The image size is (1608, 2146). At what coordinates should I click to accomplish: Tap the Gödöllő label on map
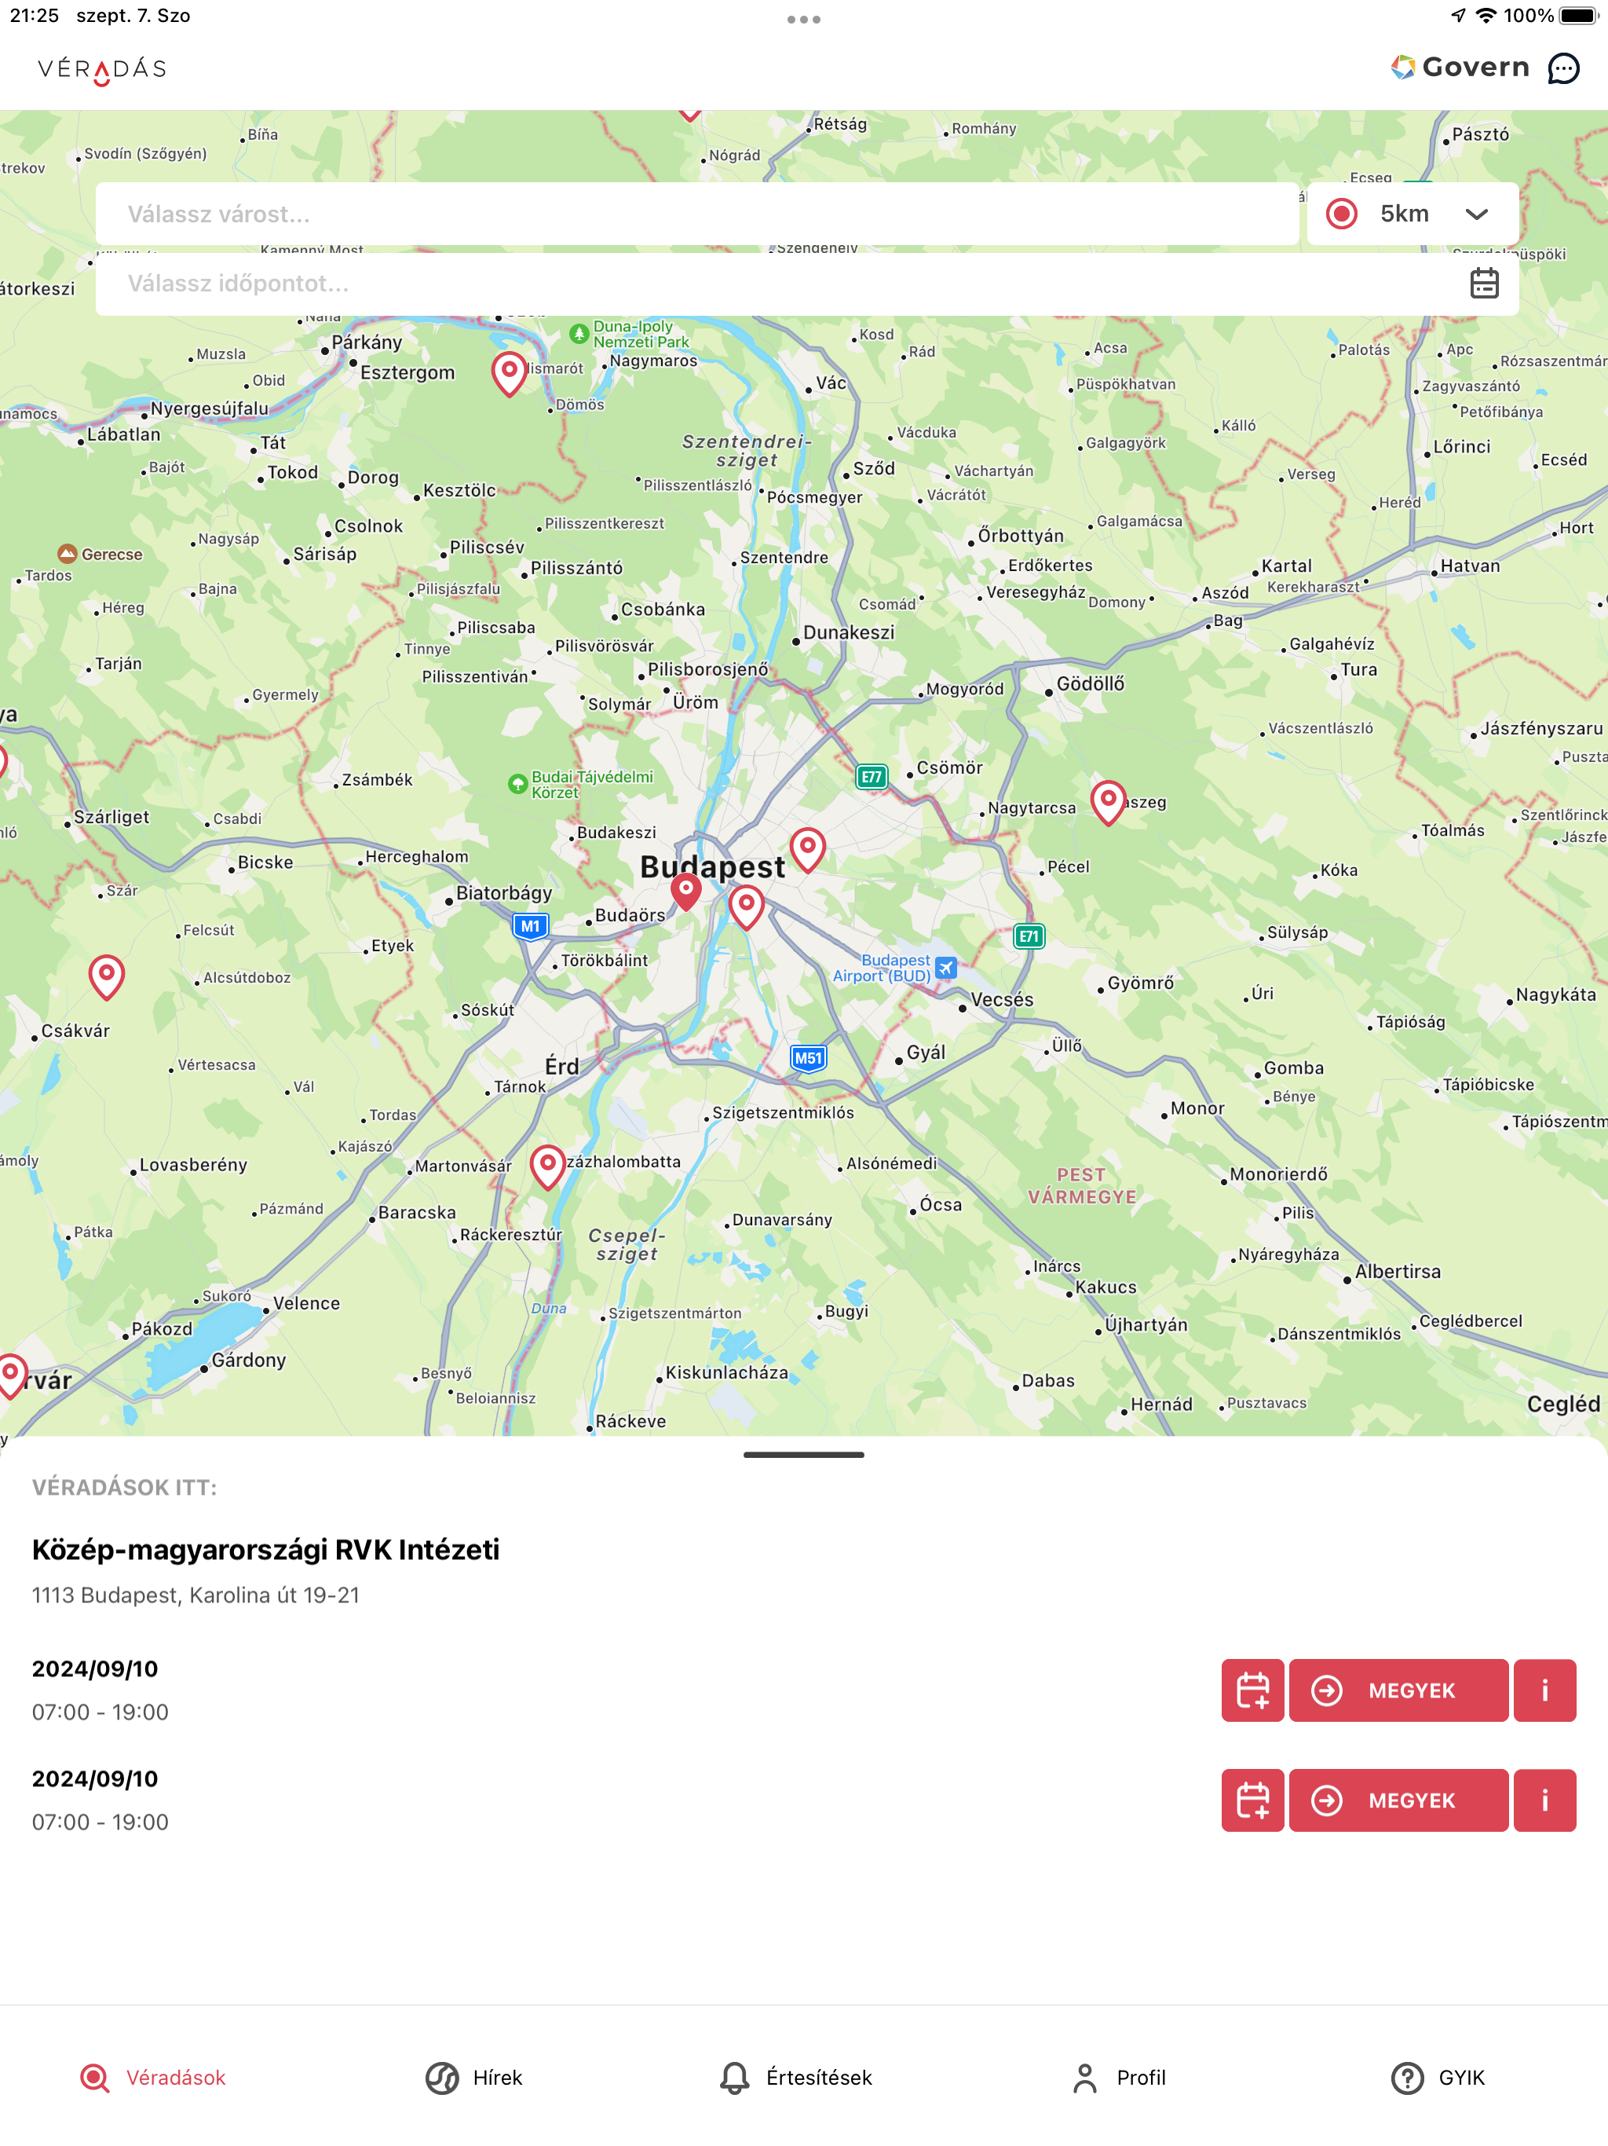(x=1090, y=684)
